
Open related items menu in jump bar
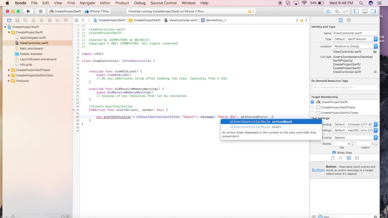76,20
